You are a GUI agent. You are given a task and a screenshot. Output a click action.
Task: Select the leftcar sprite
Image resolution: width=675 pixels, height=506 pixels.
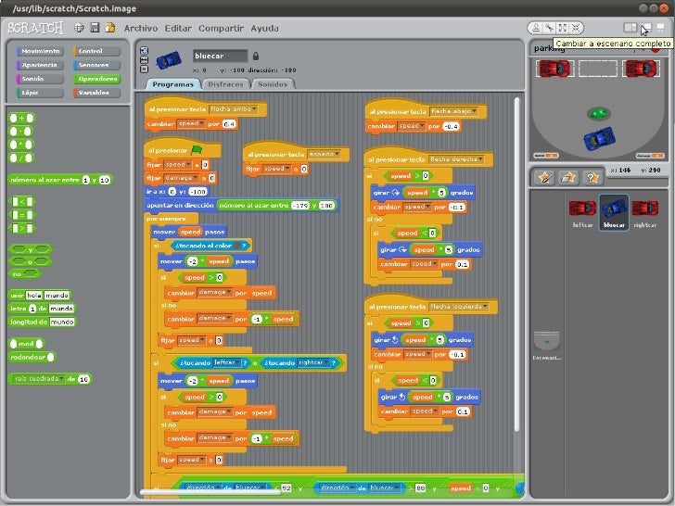coord(582,213)
